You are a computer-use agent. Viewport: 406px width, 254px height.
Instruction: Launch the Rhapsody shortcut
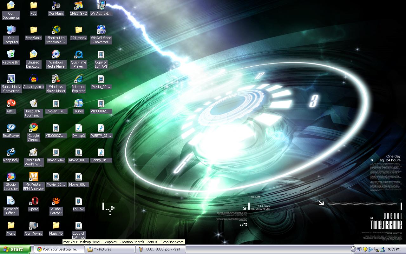click(x=11, y=155)
